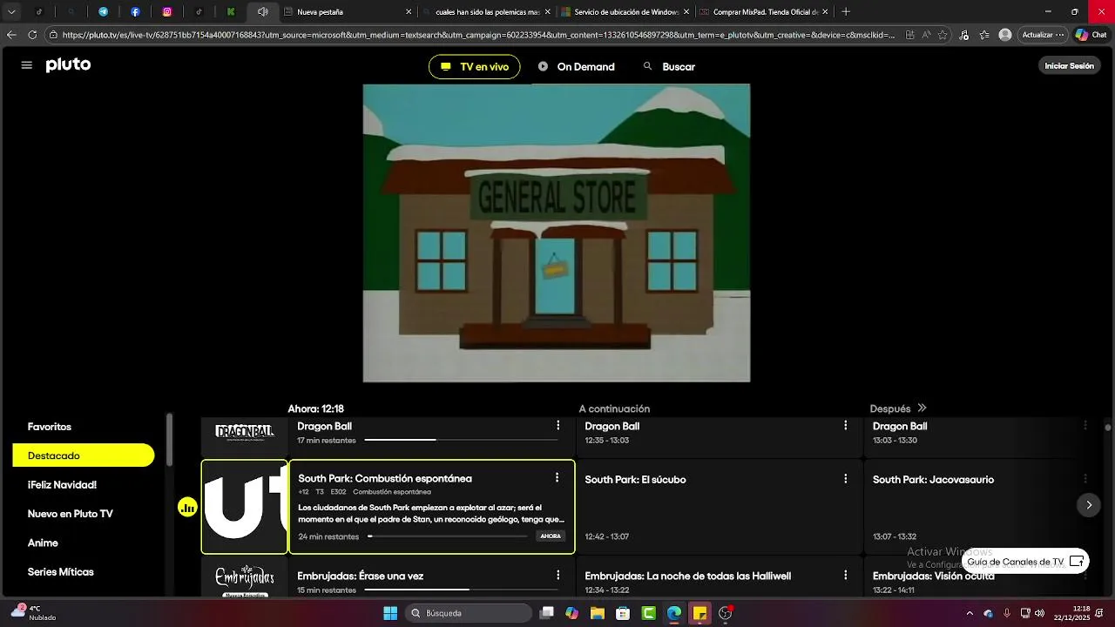Open options for South Park: Combustión espontánea
The width and height of the screenshot is (1115, 627).
[557, 478]
